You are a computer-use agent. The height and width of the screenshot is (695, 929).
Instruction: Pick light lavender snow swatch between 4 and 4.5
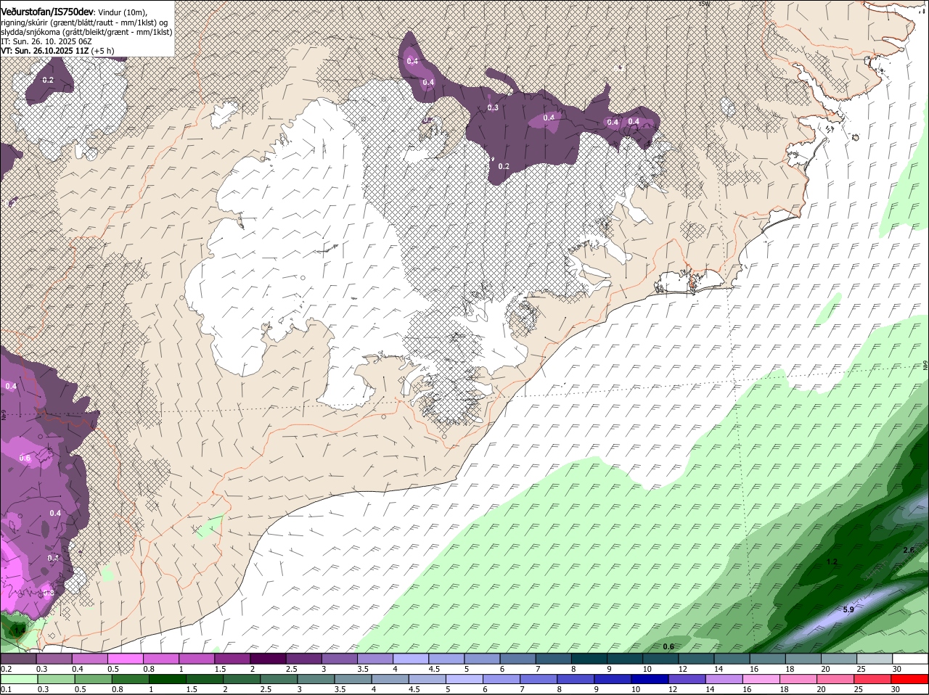coord(411,659)
